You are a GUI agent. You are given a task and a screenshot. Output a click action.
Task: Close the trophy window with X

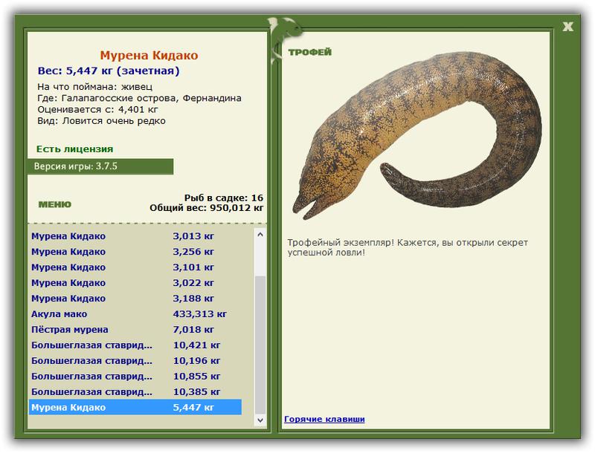[567, 27]
